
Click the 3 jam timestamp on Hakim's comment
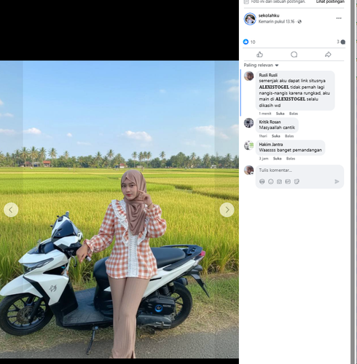(264, 159)
